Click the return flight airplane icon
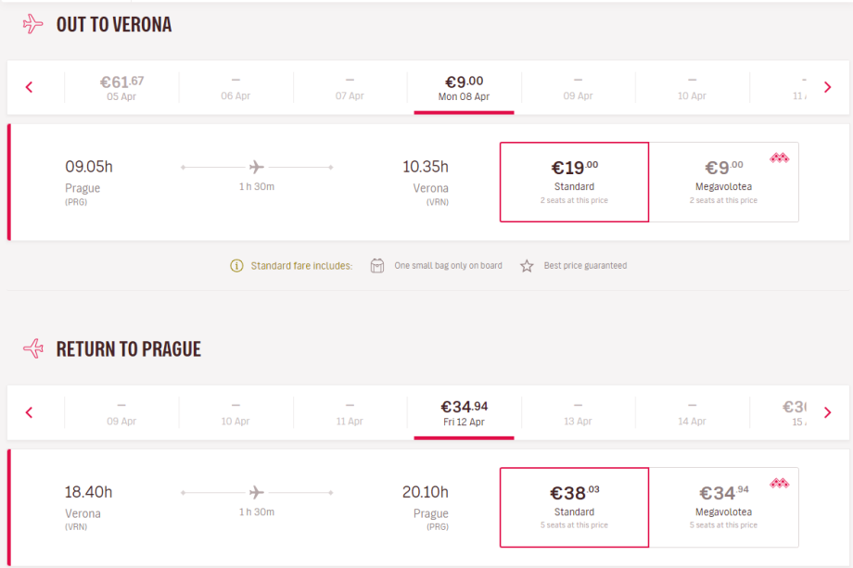This screenshot has width=853, height=568. 33,348
